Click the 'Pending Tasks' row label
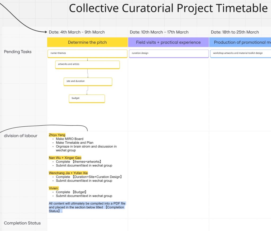Image resolution: width=271 pixels, height=231 pixels. coord(18,52)
